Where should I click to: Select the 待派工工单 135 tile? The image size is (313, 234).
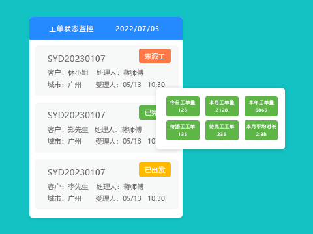183,130
